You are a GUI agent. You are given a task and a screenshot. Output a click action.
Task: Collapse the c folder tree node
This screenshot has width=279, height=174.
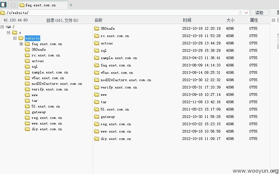click(x=9, y=32)
